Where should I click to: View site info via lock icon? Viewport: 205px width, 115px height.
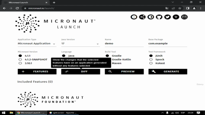coord(25,8)
